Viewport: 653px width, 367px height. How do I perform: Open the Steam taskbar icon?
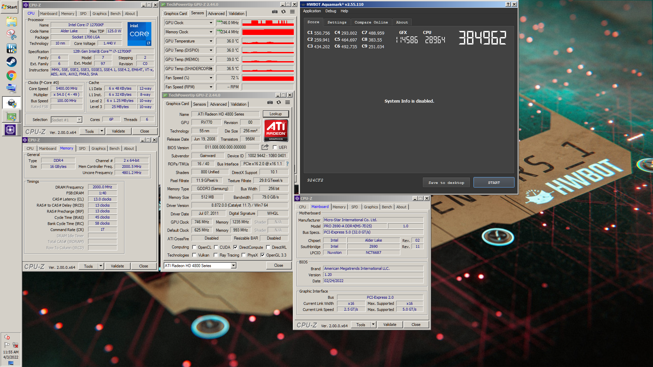click(11, 62)
